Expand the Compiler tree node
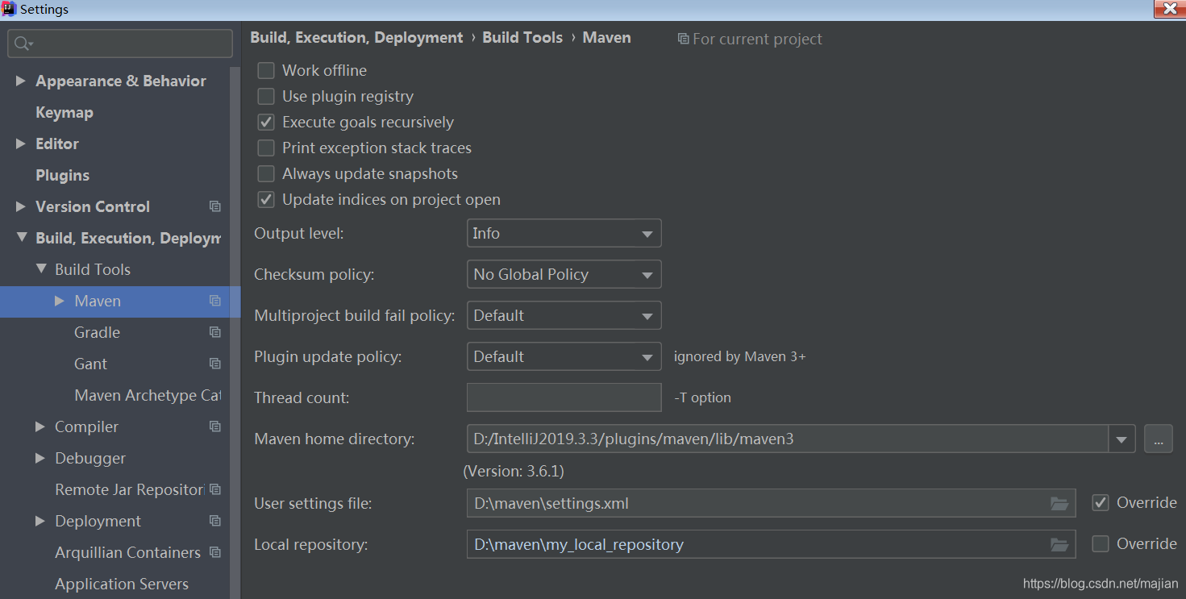 coord(41,426)
